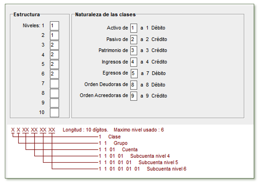
Task: Click the level 4 structure field
Action: tap(54, 55)
